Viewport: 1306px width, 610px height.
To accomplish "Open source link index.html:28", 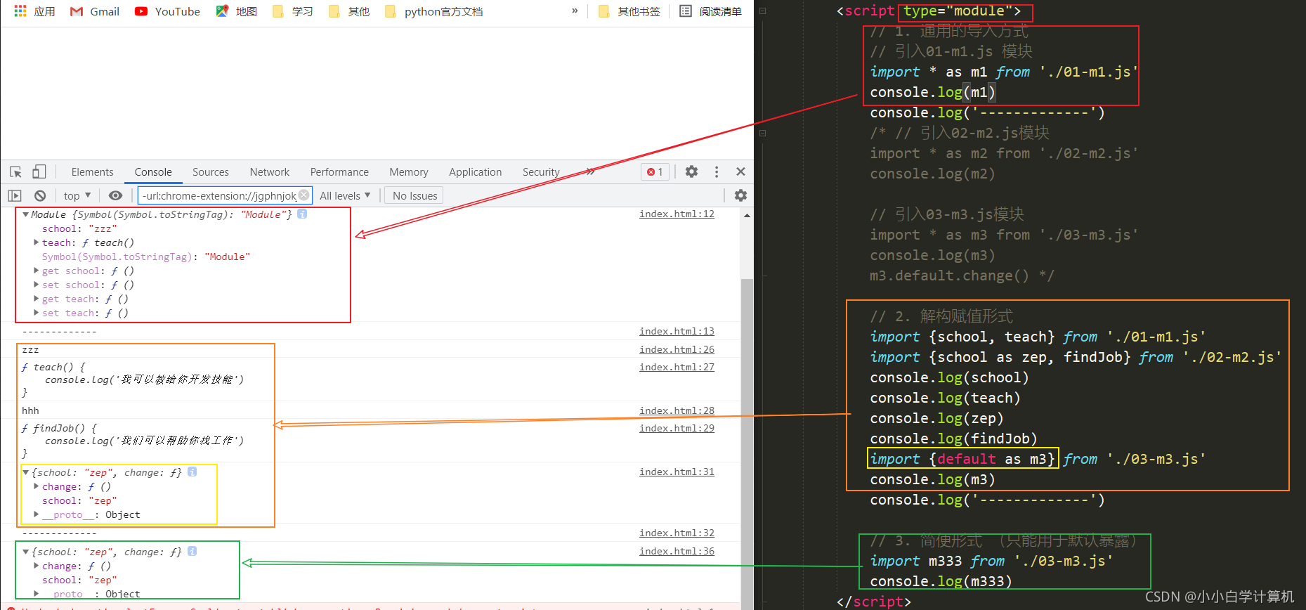I will (x=677, y=410).
